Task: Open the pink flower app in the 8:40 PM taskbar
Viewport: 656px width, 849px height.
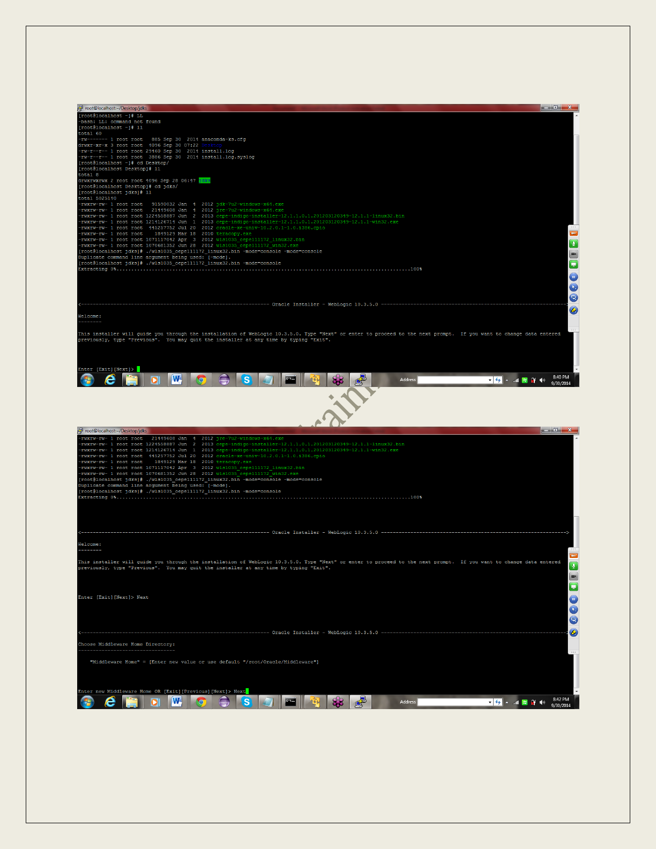Action: [x=338, y=380]
